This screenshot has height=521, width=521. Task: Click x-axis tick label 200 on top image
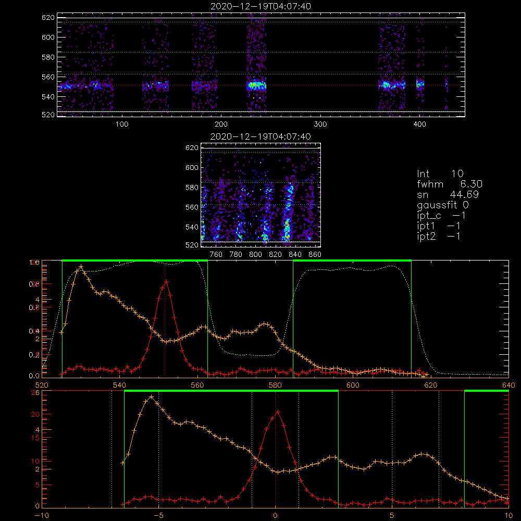tap(221, 125)
